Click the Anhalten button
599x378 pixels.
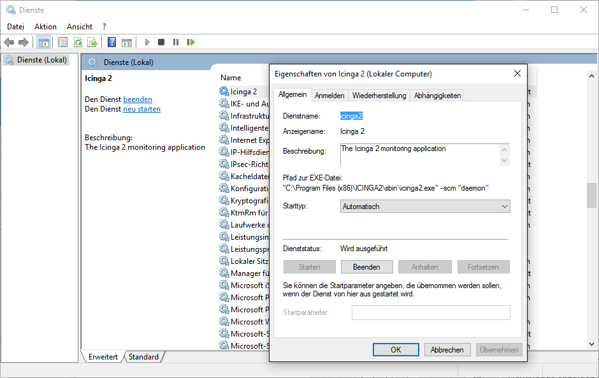425,267
